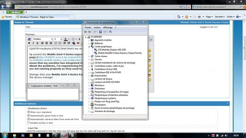
Task: Open Internet Explorer from taskbar
Action: click(x=56, y=135)
